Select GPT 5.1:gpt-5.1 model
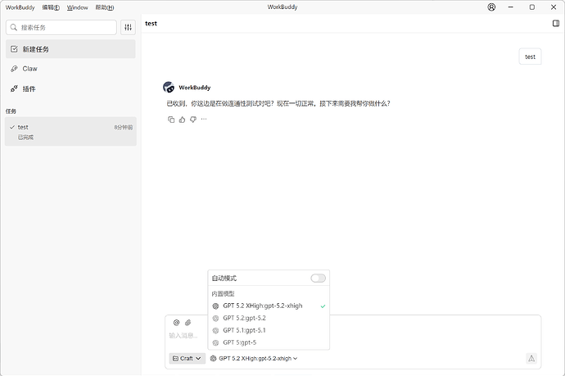The height and width of the screenshot is (376, 565). 269,330
